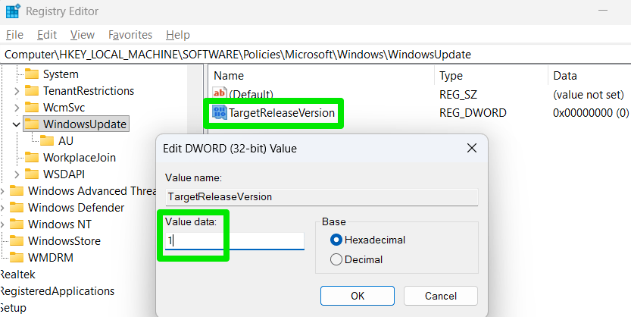Cancel the Edit DWORD dialog
This screenshot has height=317, width=631.
pos(440,296)
